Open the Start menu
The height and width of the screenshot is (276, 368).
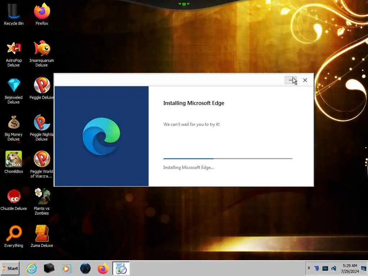(10, 268)
